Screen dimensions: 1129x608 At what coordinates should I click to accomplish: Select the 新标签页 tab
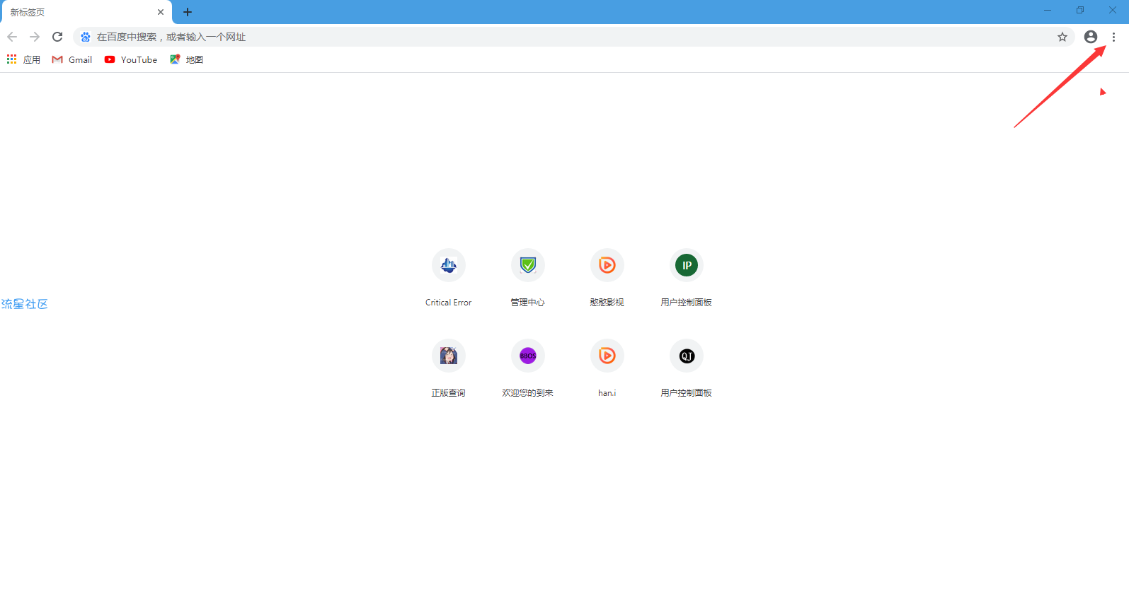tap(86, 12)
